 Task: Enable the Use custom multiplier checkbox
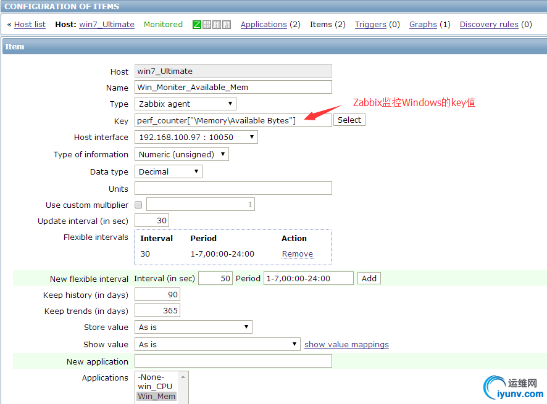click(138, 205)
